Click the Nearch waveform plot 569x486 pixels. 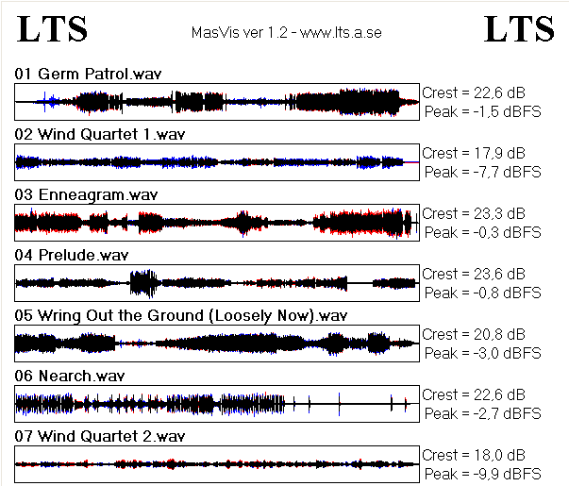pos(217,404)
